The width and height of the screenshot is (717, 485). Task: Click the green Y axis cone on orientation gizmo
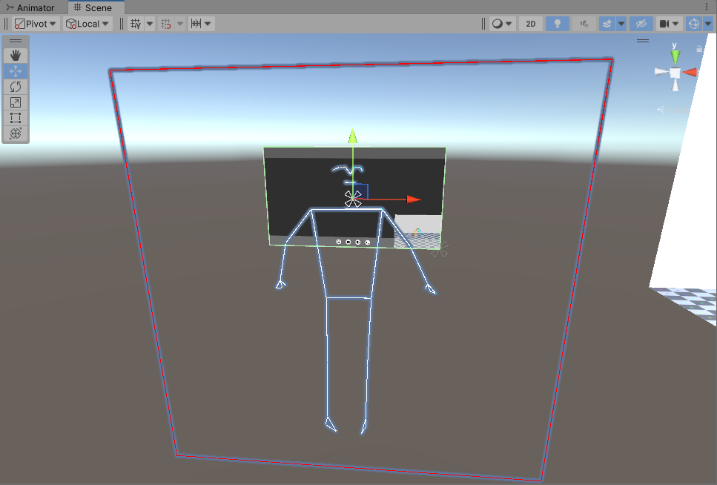pyautogui.click(x=675, y=57)
